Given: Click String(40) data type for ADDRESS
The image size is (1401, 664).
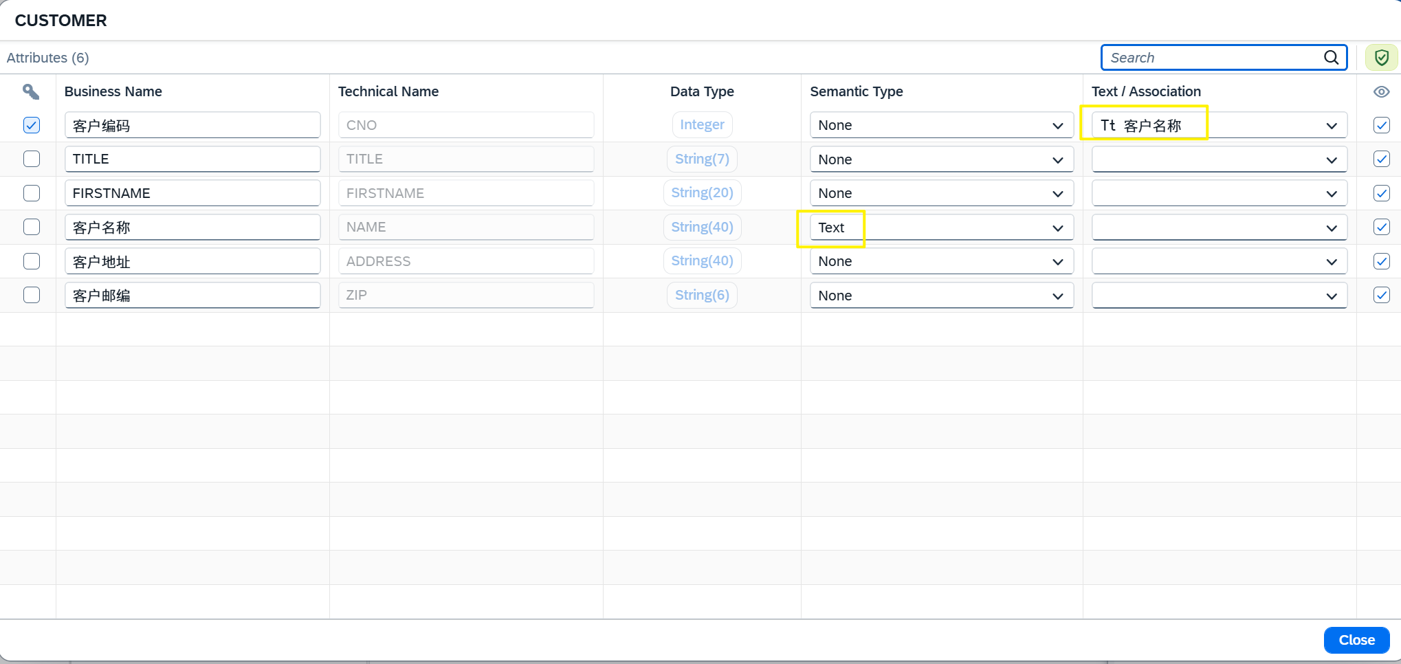Looking at the screenshot, I should [702, 261].
